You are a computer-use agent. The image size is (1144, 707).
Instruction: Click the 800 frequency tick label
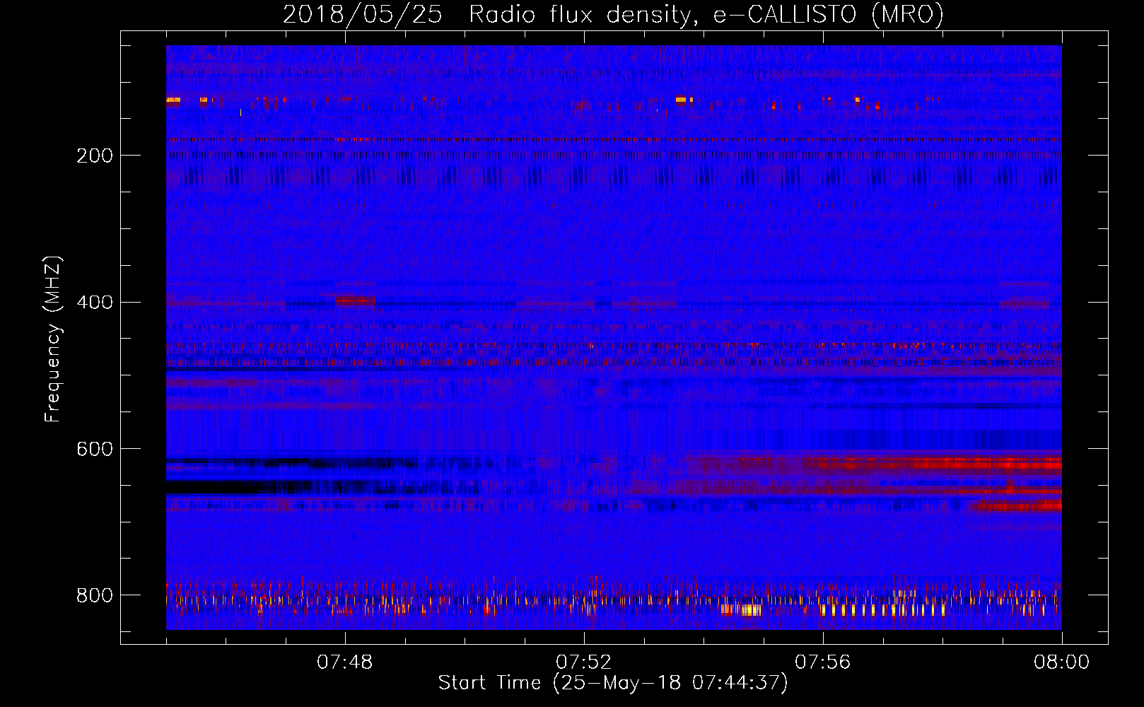[x=95, y=596]
